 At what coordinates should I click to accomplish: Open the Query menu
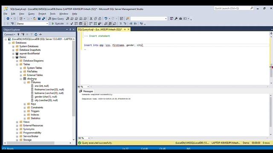pos(31,14)
